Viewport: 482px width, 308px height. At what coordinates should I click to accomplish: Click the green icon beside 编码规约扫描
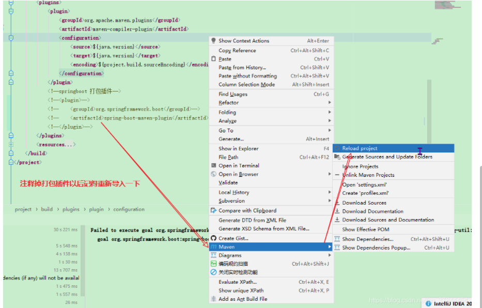[x=214, y=264]
